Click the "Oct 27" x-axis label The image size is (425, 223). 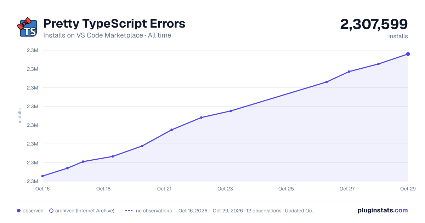pos(347,189)
